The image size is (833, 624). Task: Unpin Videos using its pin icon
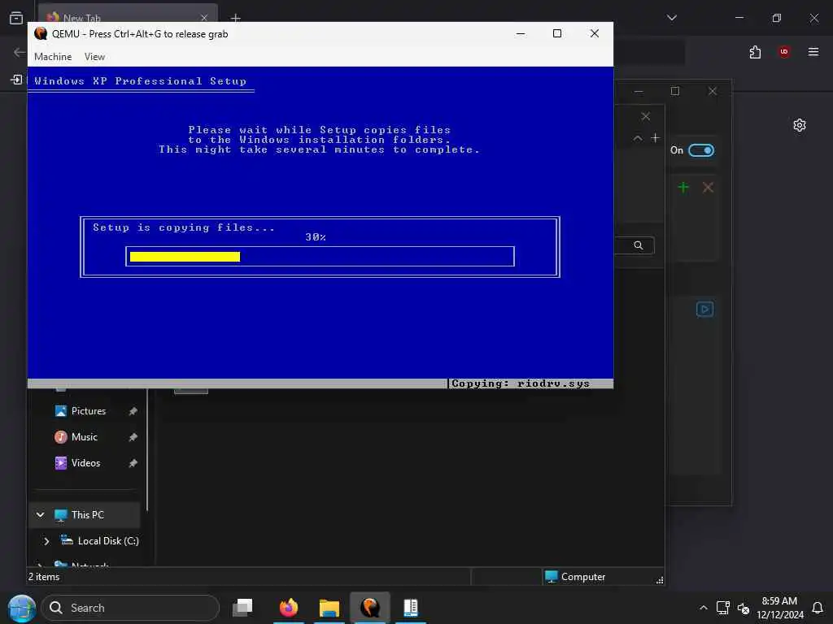[x=133, y=463]
